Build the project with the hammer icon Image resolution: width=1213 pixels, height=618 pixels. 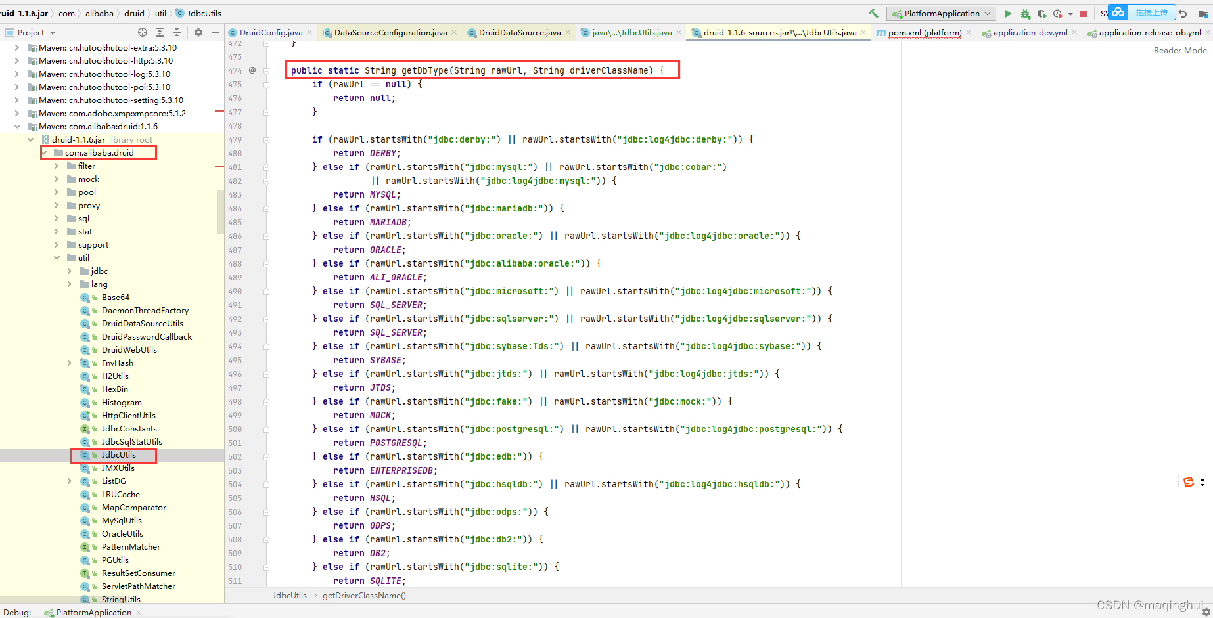pos(873,13)
